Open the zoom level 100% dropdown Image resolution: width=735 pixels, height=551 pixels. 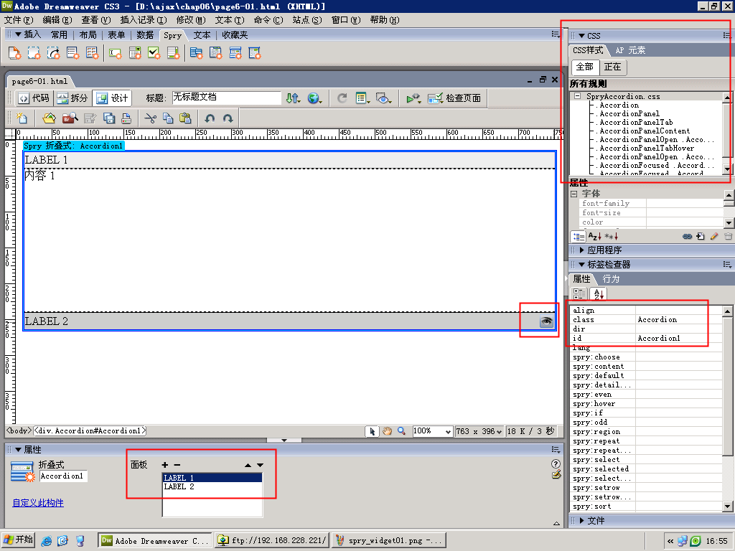[x=449, y=431]
